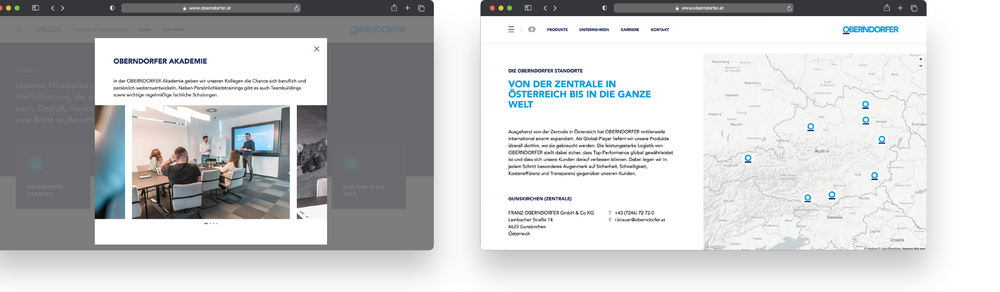Viewport: 1000px width, 292px height.
Task: Add new tab in right Safari window
Action: pyautogui.click(x=900, y=8)
